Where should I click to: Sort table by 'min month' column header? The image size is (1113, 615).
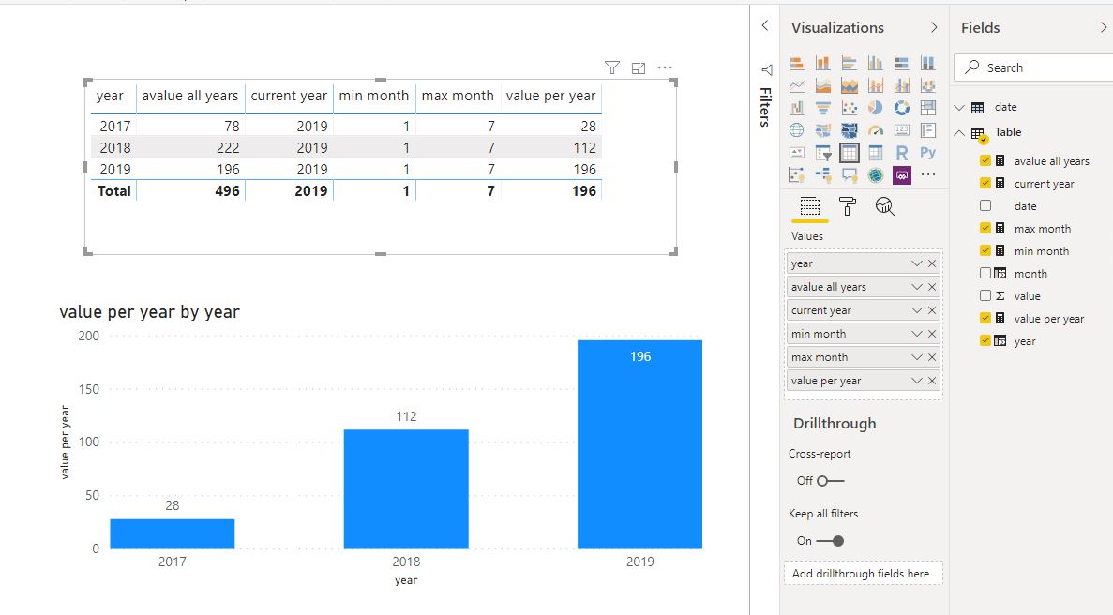coord(374,96)
